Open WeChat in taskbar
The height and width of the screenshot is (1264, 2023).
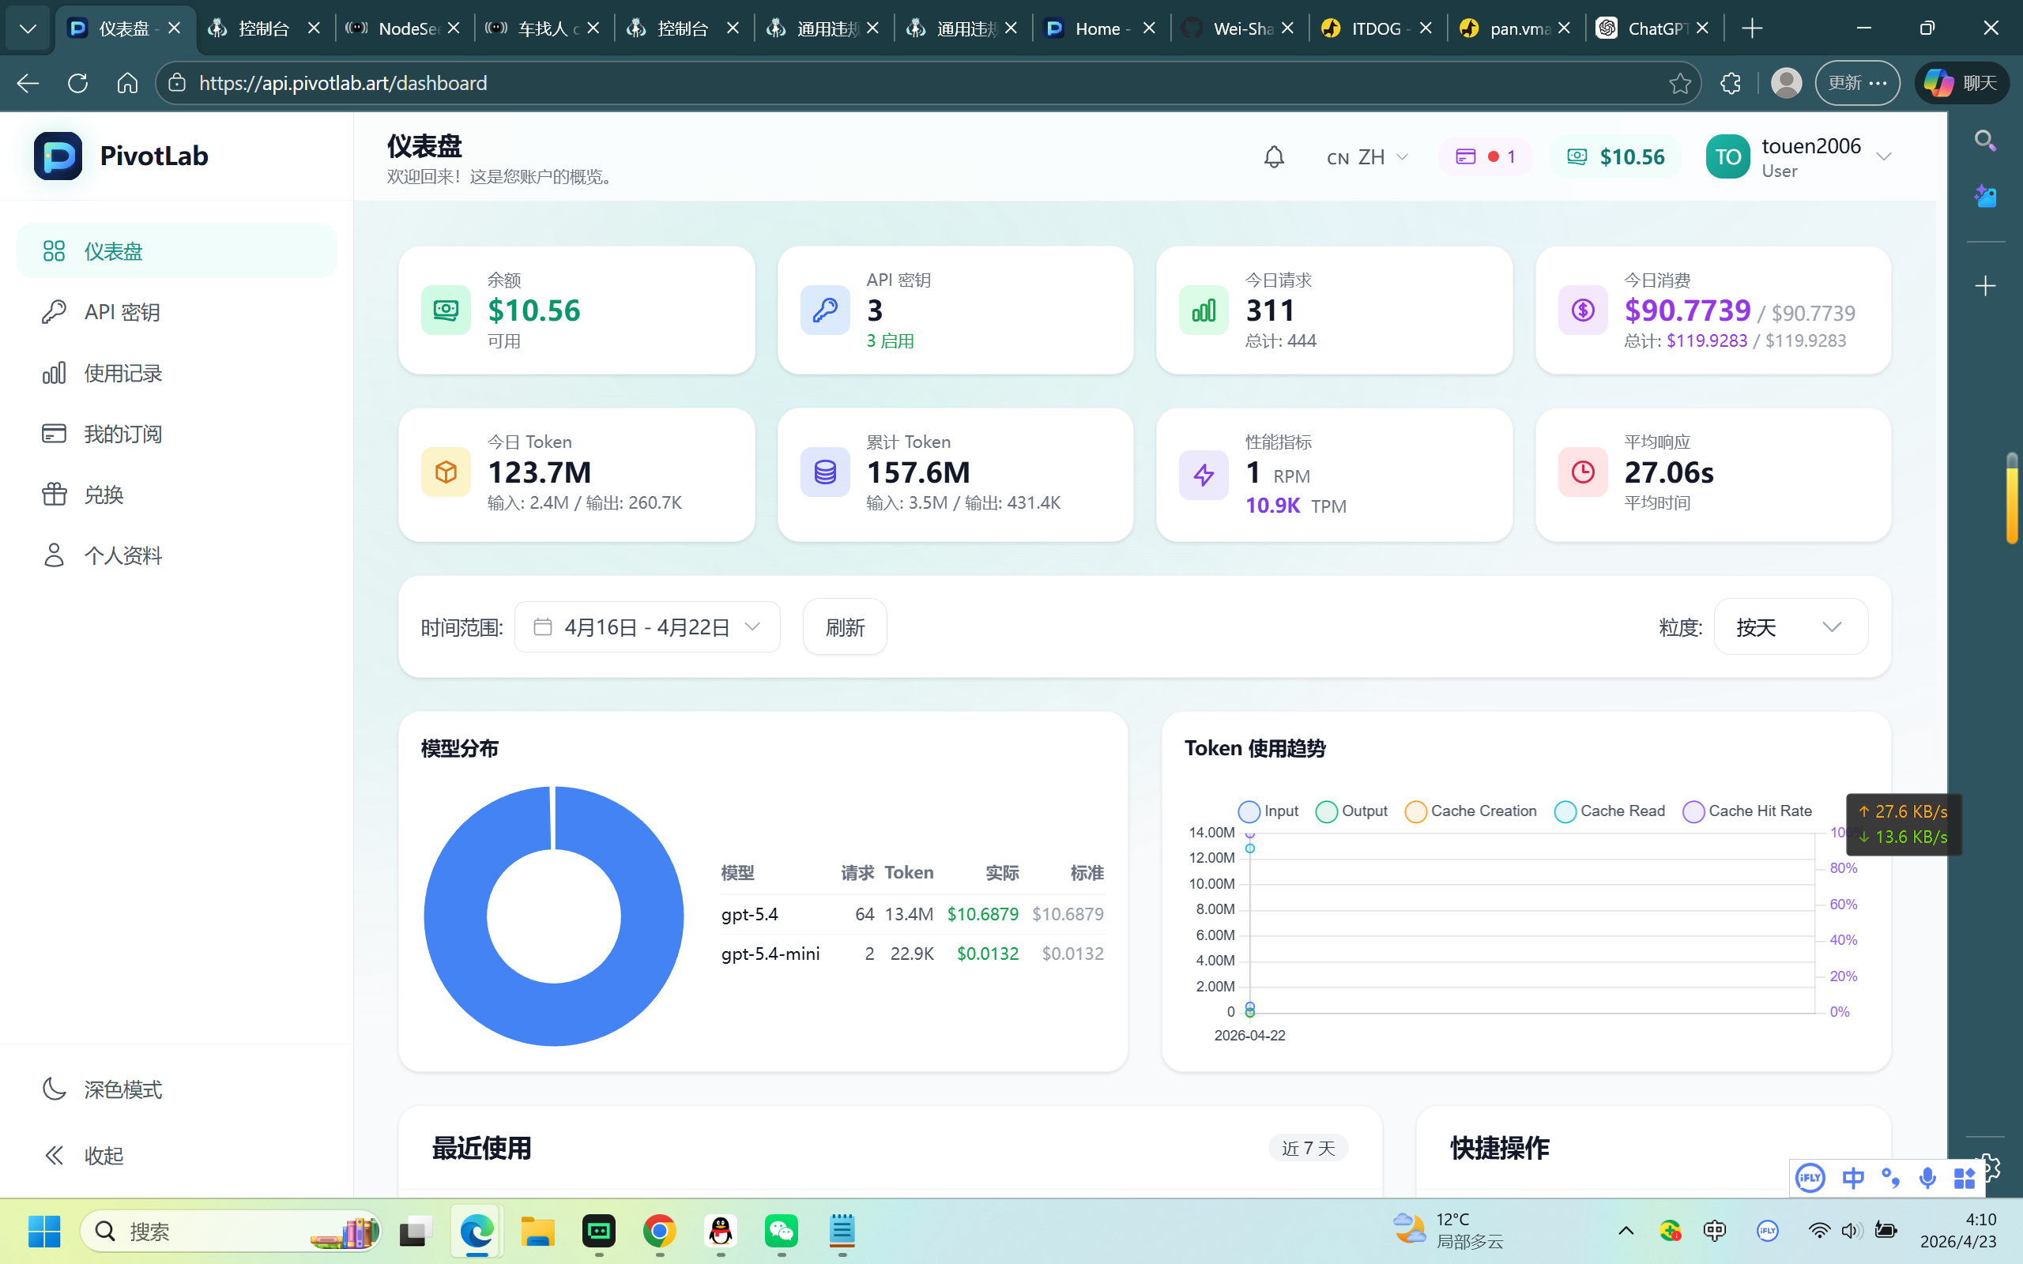(x=782, y=1231)
